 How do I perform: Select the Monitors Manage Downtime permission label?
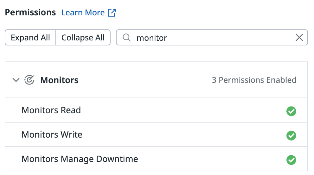(x=80, y=159)
